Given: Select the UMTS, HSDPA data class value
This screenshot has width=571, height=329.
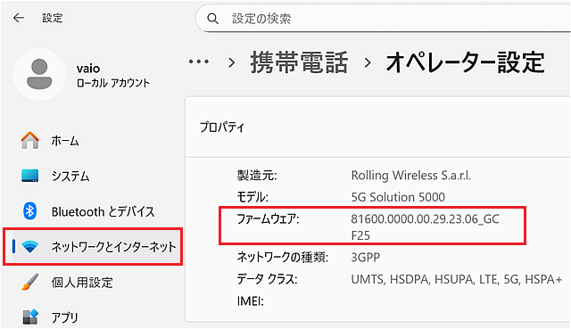Looking at the screenshot, I should click(x=457, y=279).
